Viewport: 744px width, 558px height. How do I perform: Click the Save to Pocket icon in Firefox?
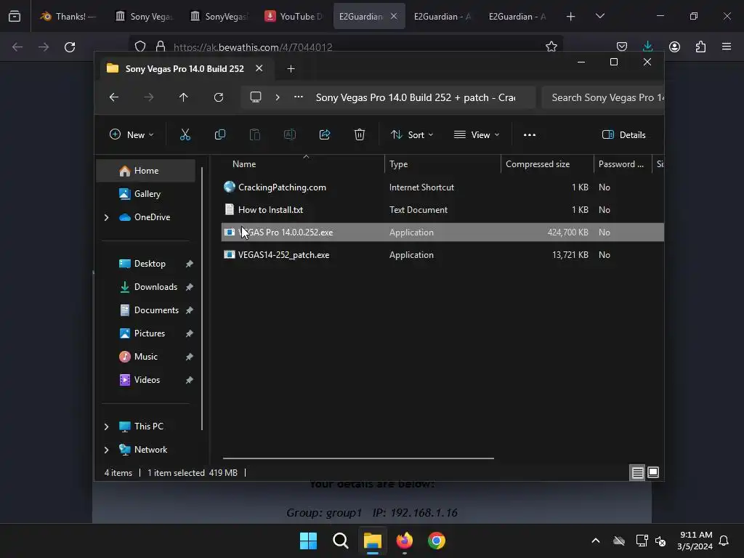tap(622, 46)
